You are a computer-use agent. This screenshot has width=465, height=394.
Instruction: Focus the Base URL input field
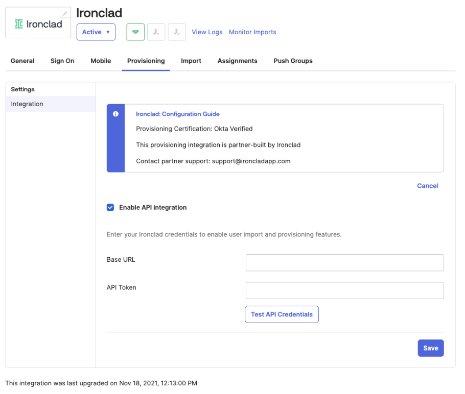[x=344, y=262]
